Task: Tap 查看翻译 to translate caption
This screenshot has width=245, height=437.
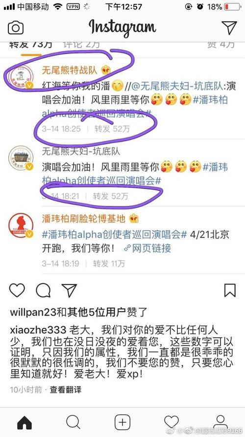Action: coord(66,390)
